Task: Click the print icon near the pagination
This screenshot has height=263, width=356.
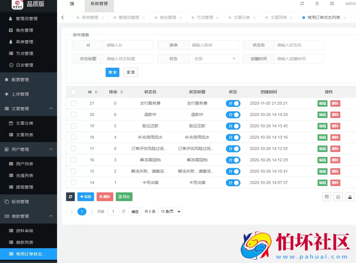Action: tap(338, 197)
